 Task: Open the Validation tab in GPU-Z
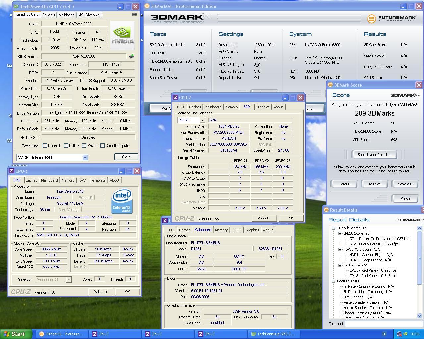pos(67,15)
